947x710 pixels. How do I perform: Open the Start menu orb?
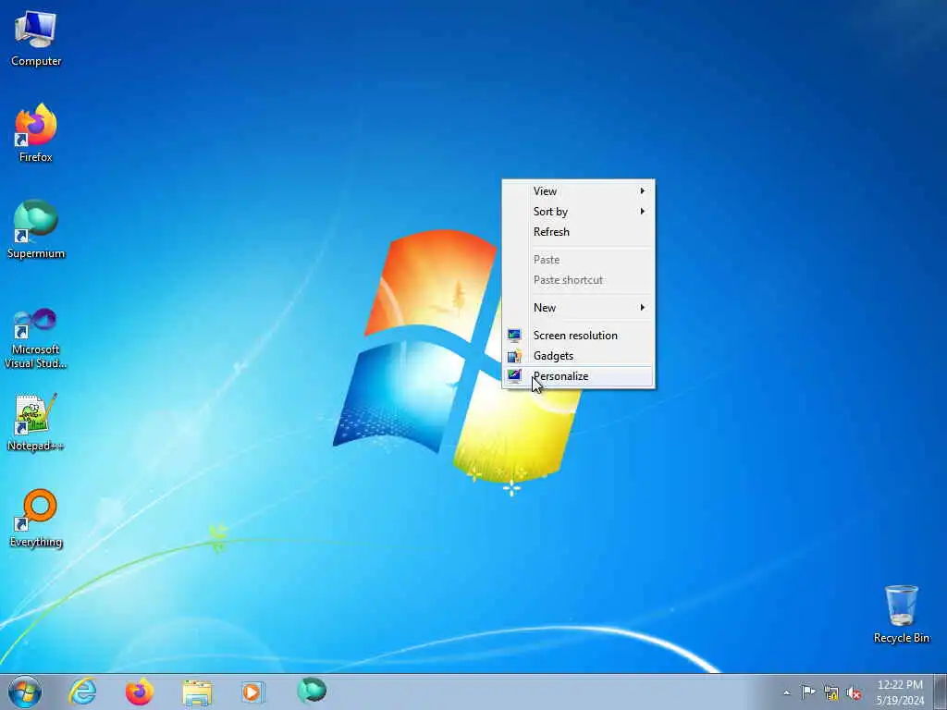(x=25, y=692)
